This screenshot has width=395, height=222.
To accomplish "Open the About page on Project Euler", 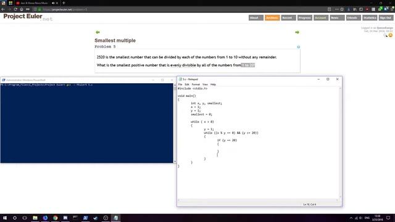I will point(256,18).
